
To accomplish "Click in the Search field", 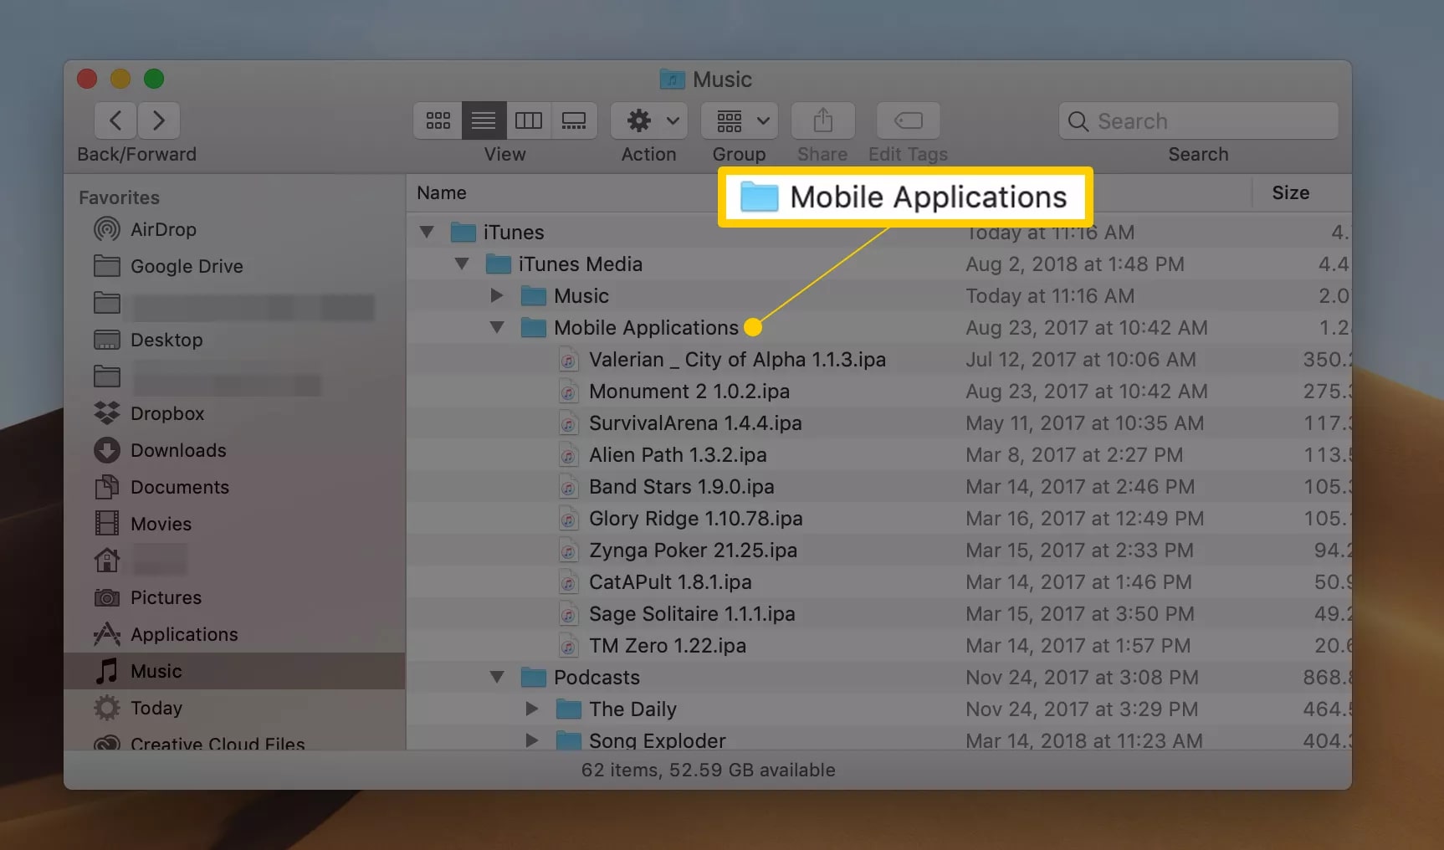I will coord(1205,121).
